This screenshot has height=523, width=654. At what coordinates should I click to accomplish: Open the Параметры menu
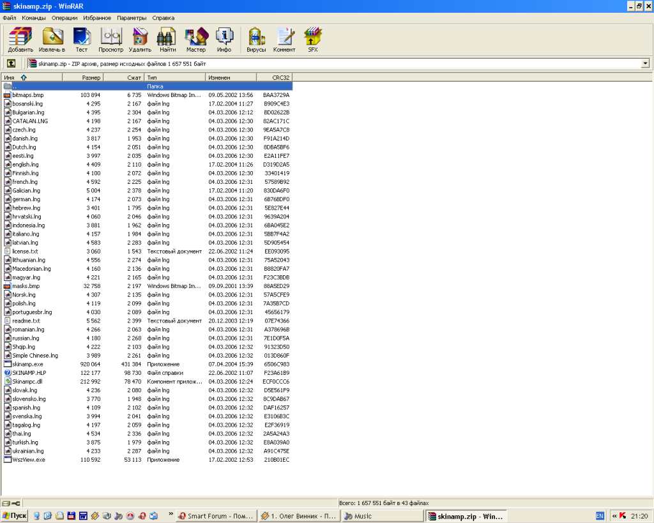132,18
